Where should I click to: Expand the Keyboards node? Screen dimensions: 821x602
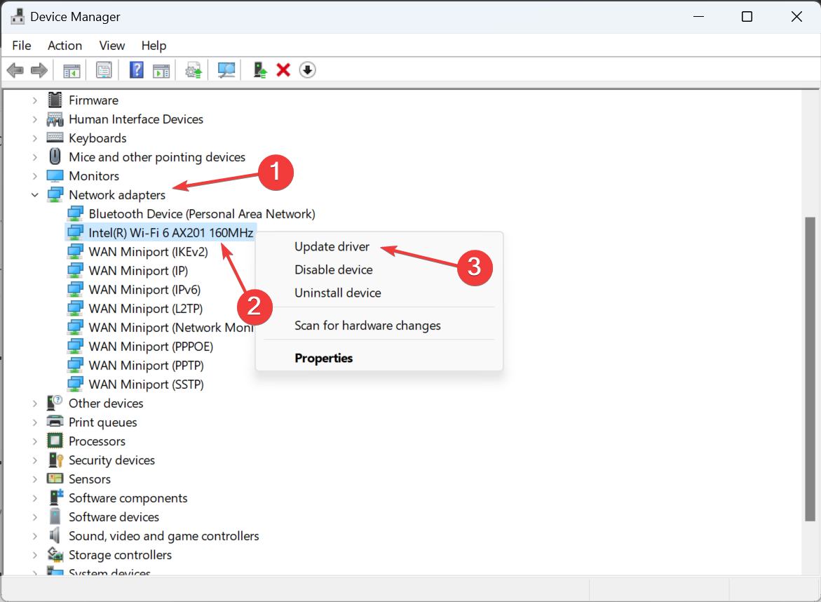click(34, 138)
